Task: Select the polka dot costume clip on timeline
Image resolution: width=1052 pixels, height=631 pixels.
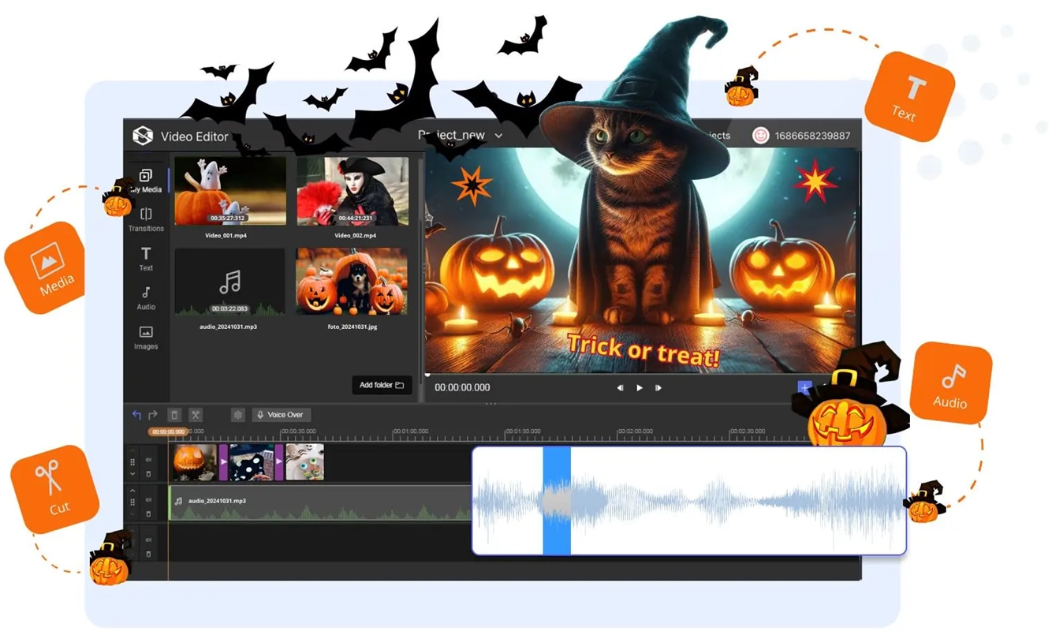Action: click(252, 462)
